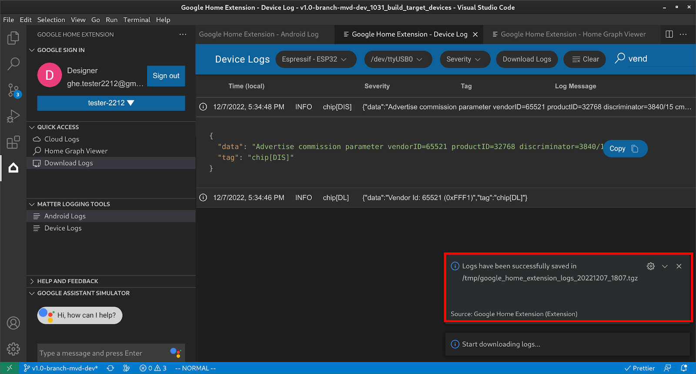Open Source Control view with badge

(13, 90)
